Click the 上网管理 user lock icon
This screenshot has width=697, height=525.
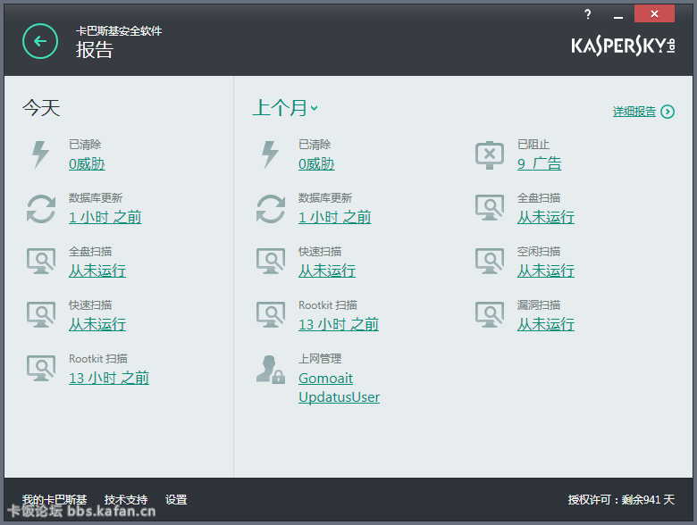[270, 370]
